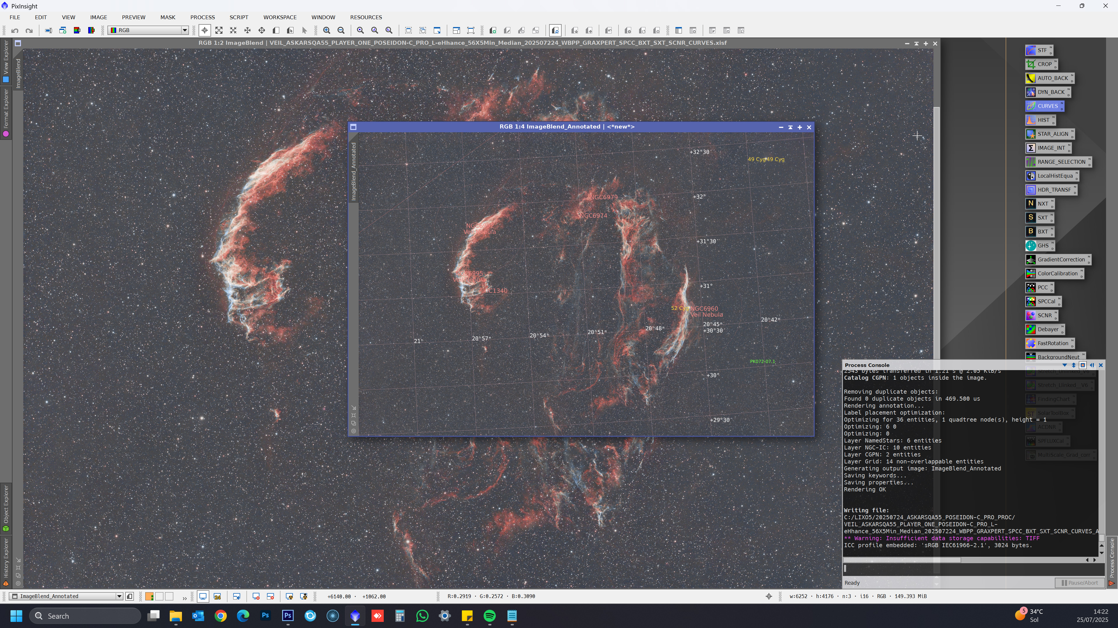Expand the RGB display channel dropdown
1118x628 pixels.
tap(185, 30)
